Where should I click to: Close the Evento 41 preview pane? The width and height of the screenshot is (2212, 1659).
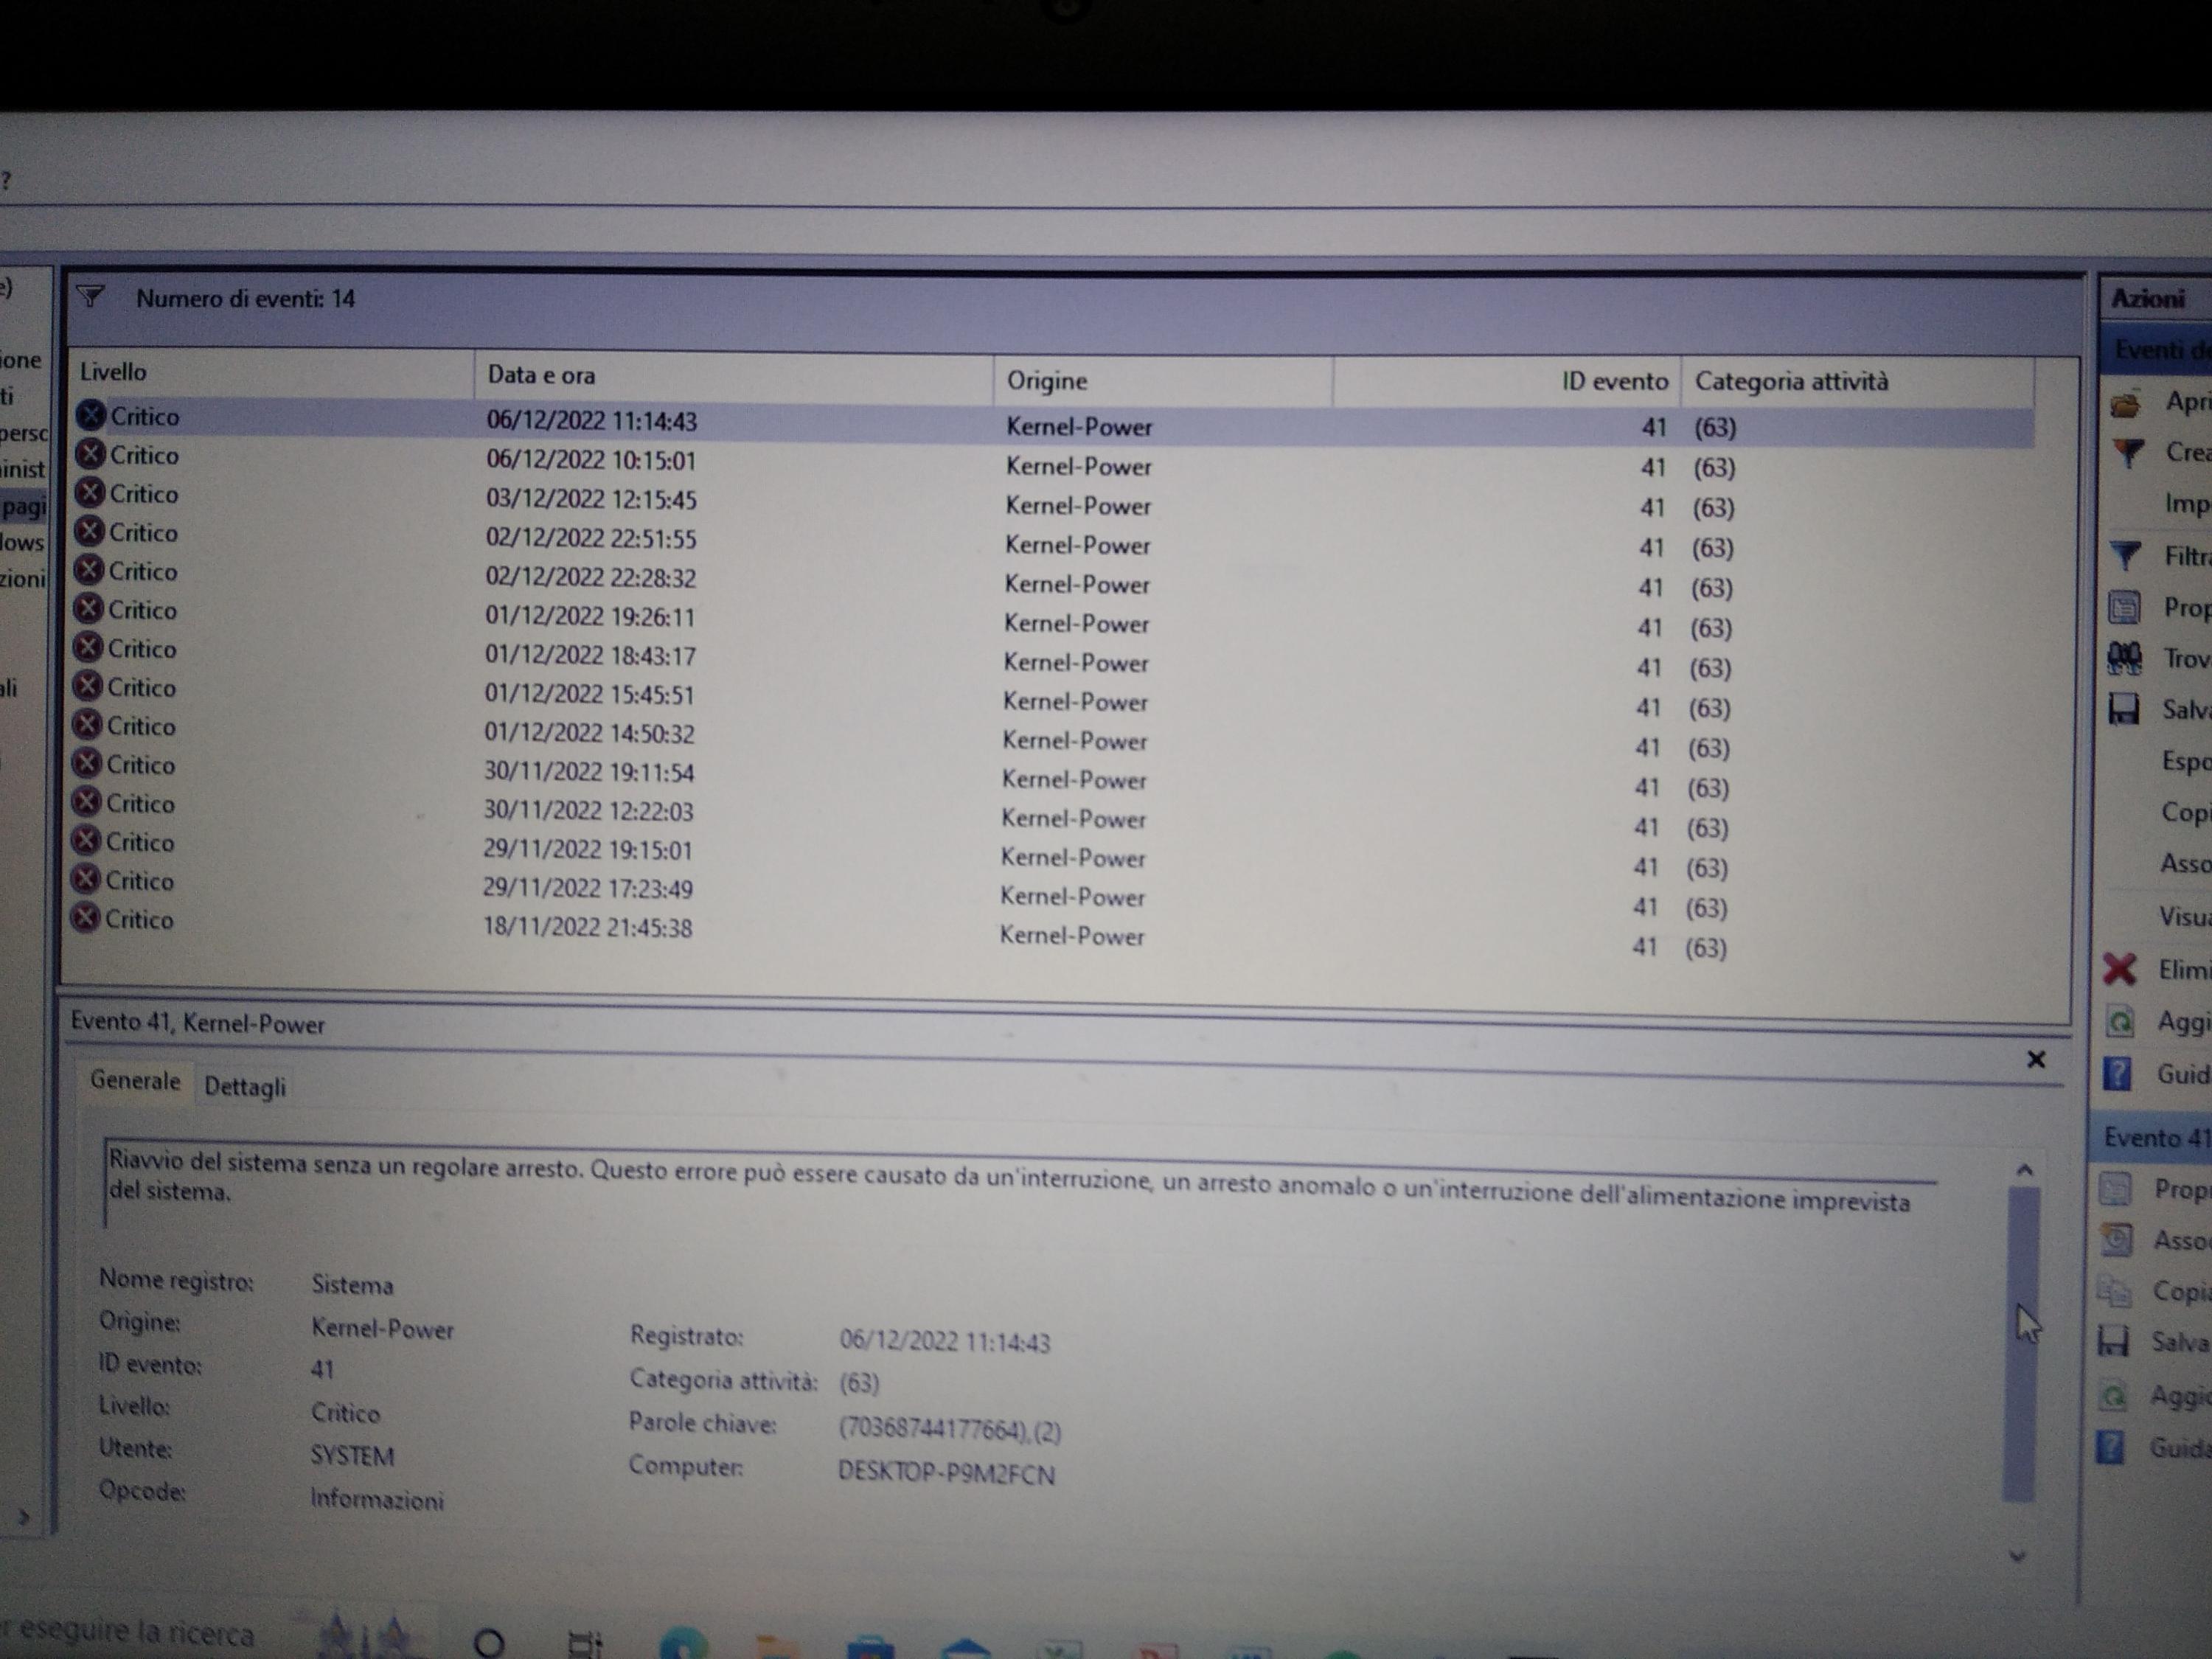coord(2036,1059)
